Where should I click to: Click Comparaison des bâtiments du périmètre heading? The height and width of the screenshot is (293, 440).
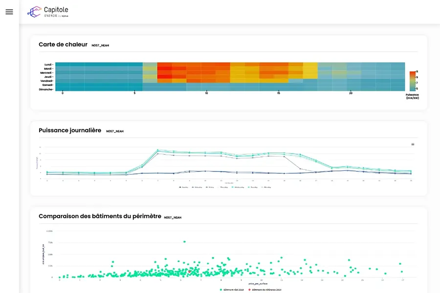click(100, 216)
